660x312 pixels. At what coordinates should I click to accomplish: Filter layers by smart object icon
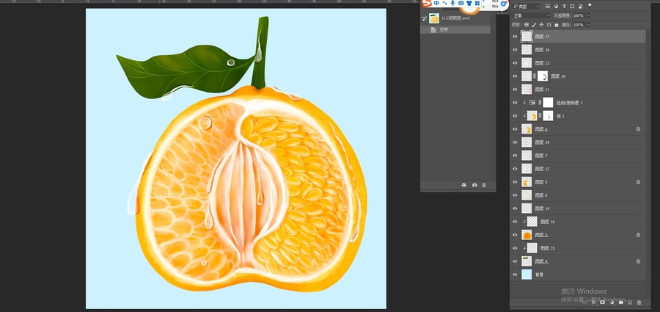(x=581, y=7)
